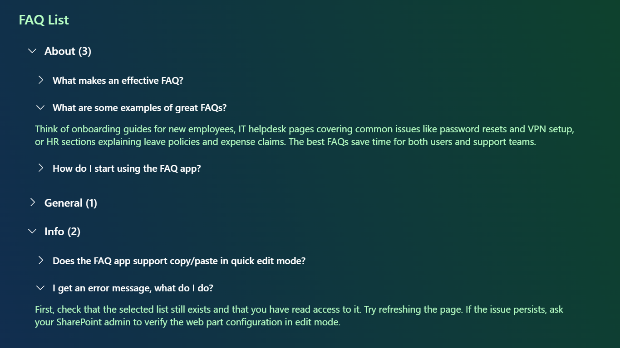Hide the "I get an error message" answer
Image resolution: width=620 pixels, height=348 pixels.
point(133,288)
